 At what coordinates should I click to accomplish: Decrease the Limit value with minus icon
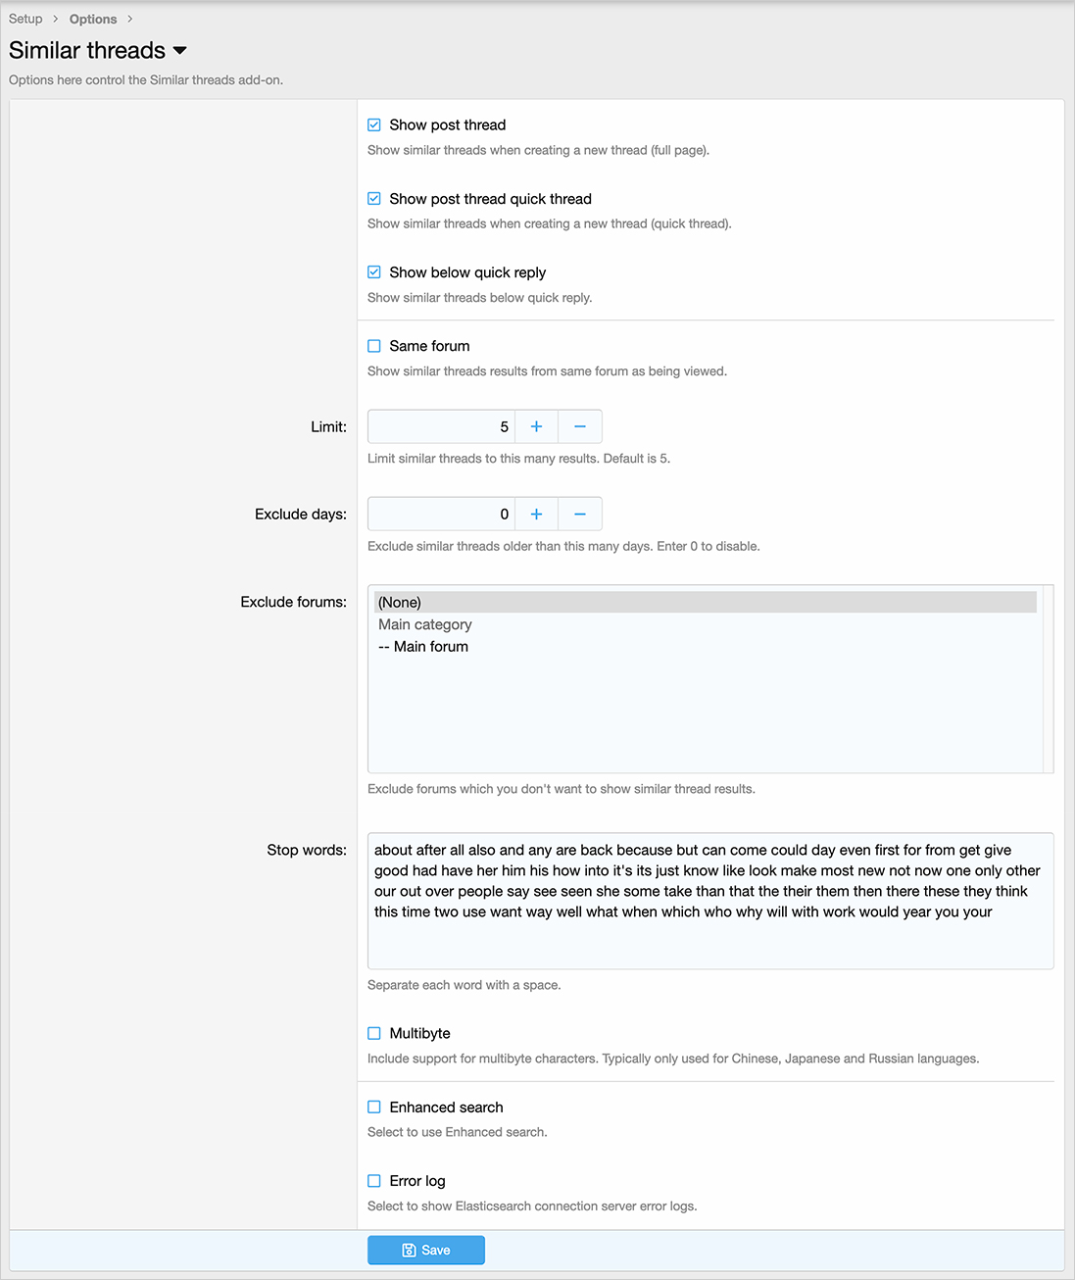click(x=580, y=426)
